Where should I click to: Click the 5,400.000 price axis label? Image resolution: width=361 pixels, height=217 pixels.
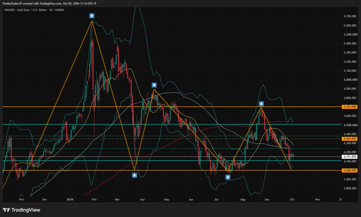(350, 44)
